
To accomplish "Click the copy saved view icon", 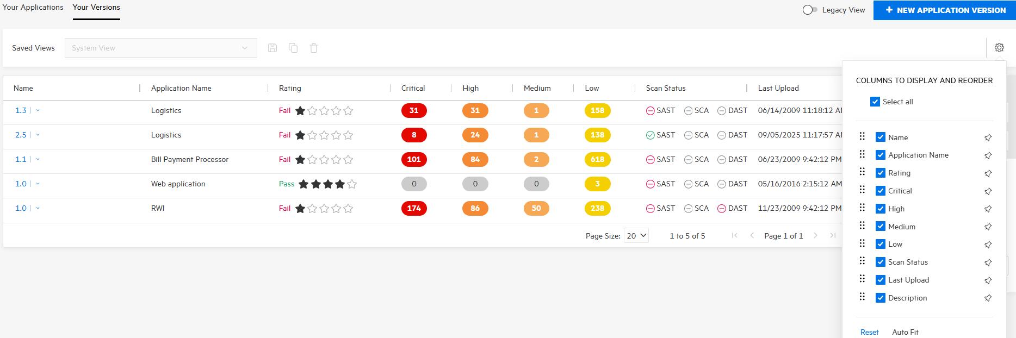I will tap(293, 48).
